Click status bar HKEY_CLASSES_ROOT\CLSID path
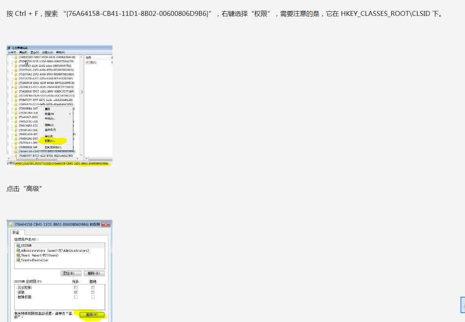The image size is (465, 322). click(62, 163)
